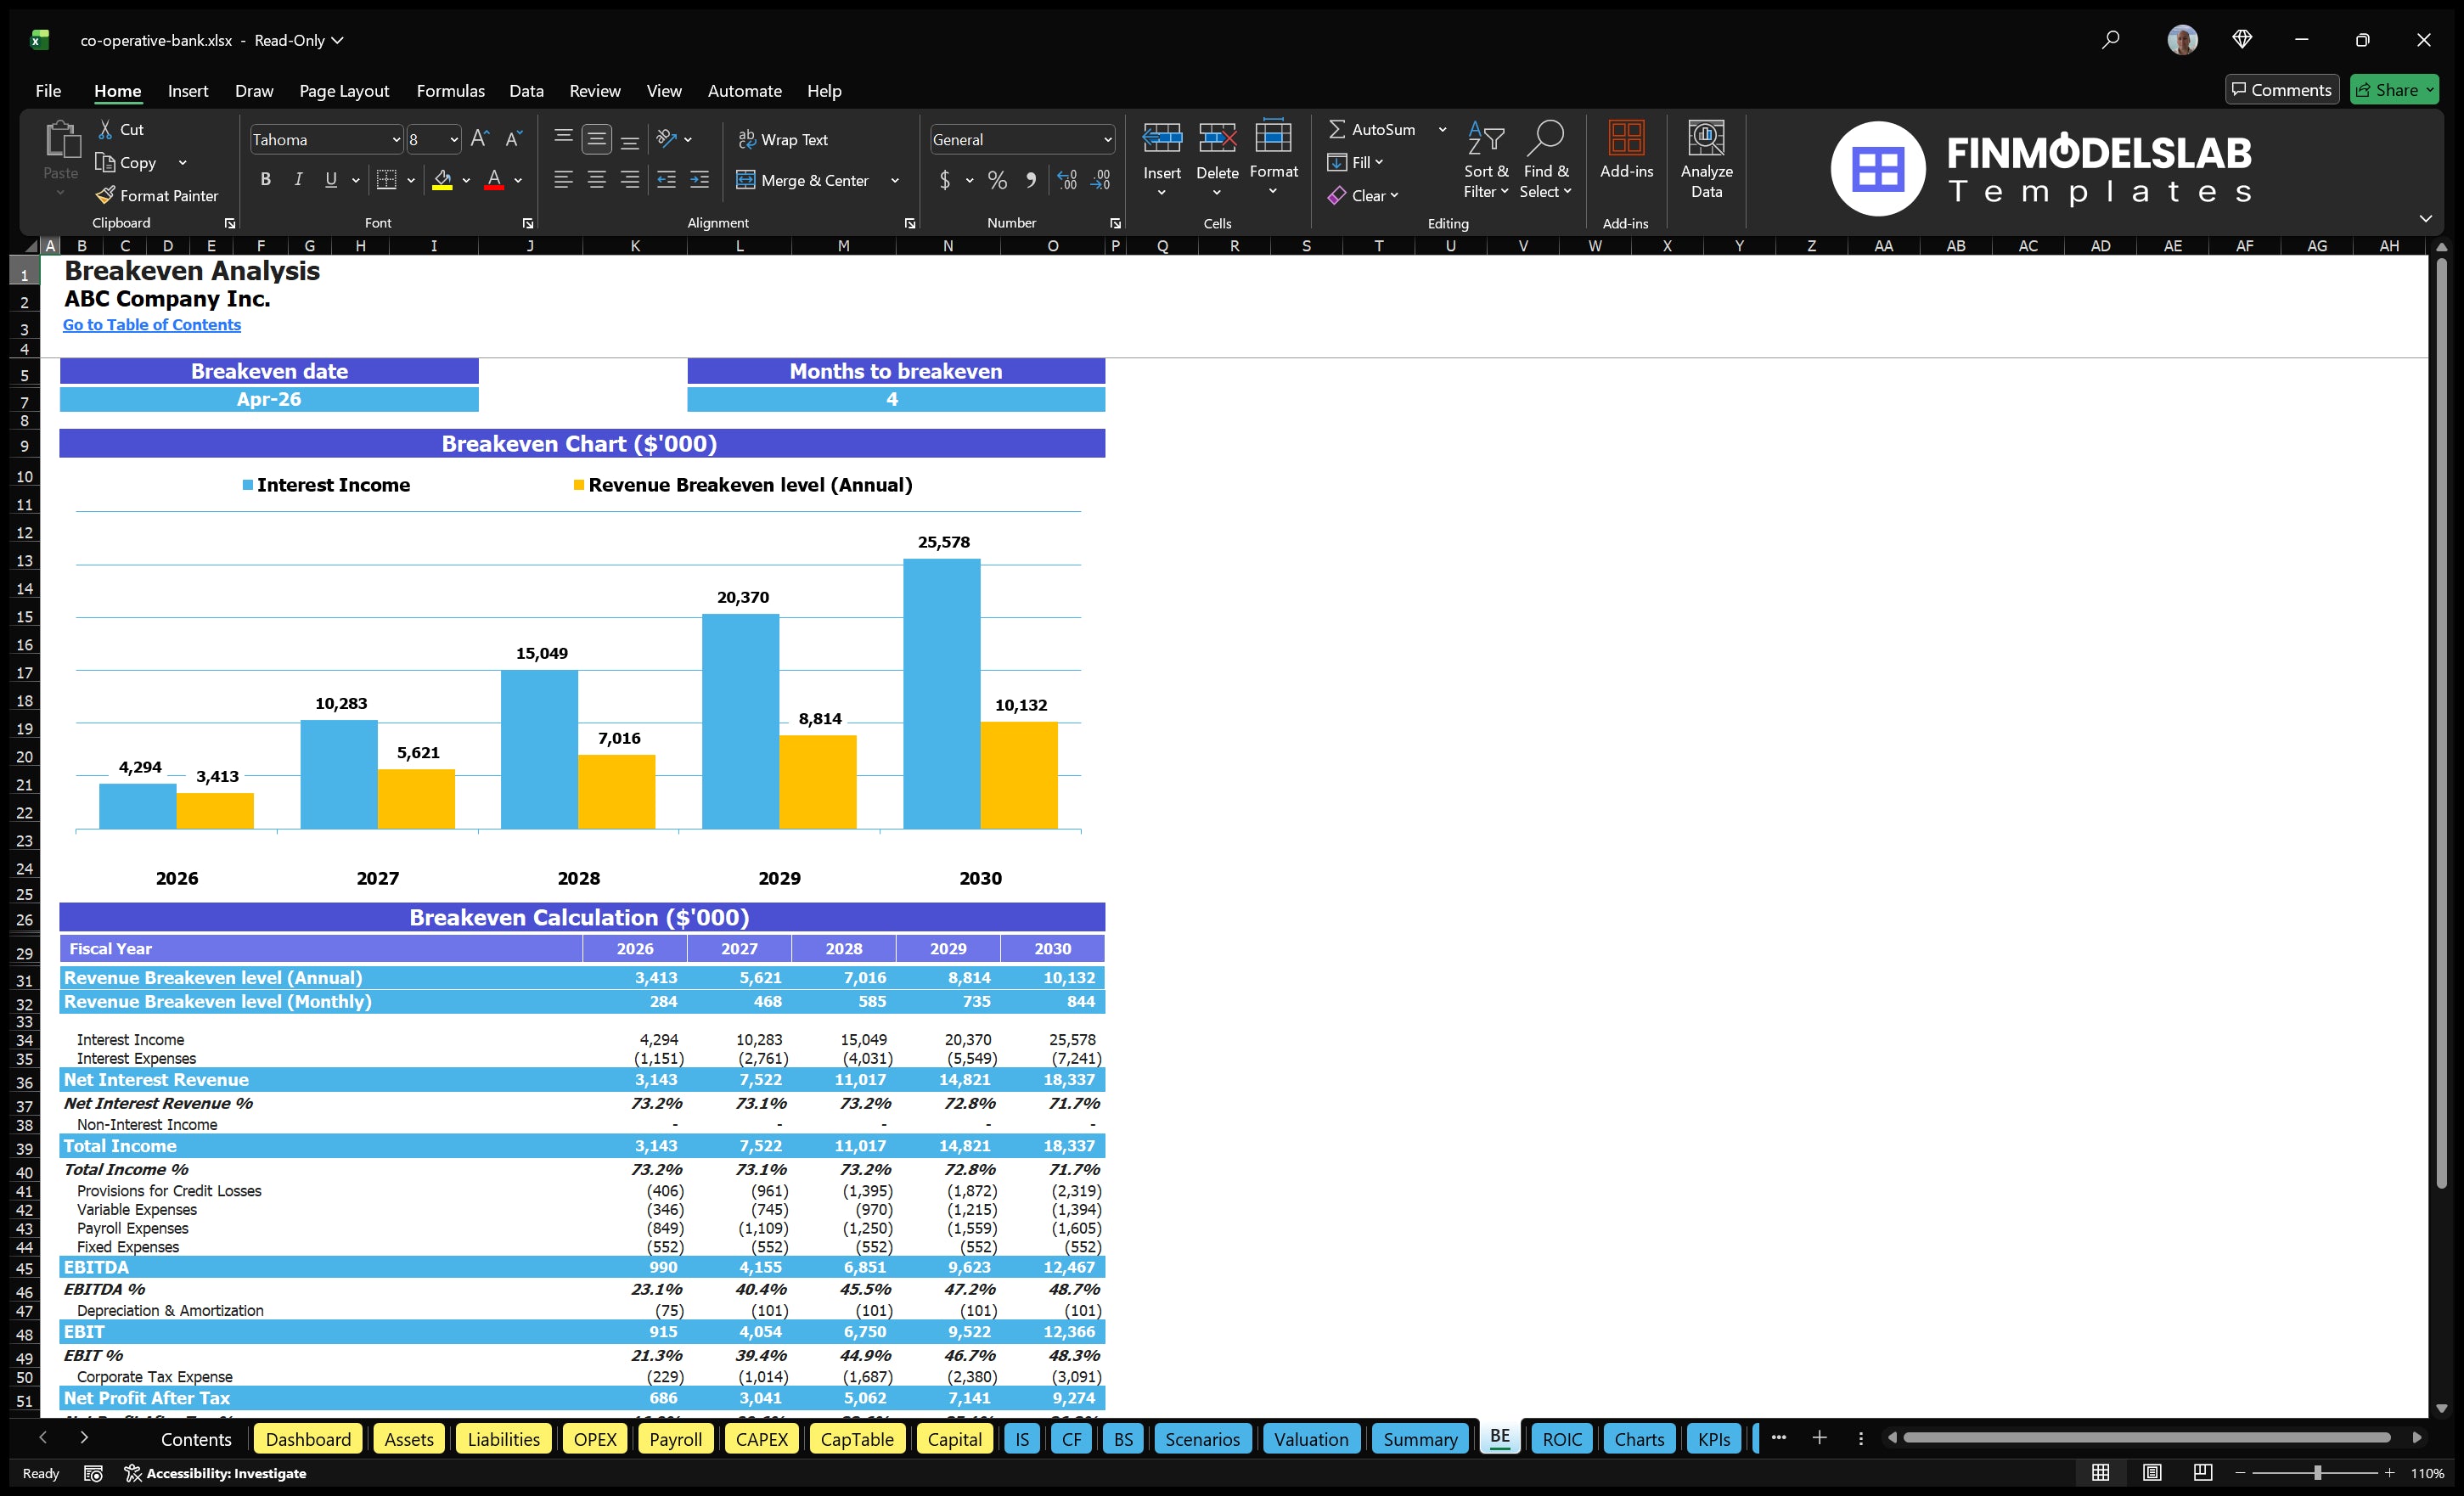Click the Merge & Center icon

click(747, 180)
